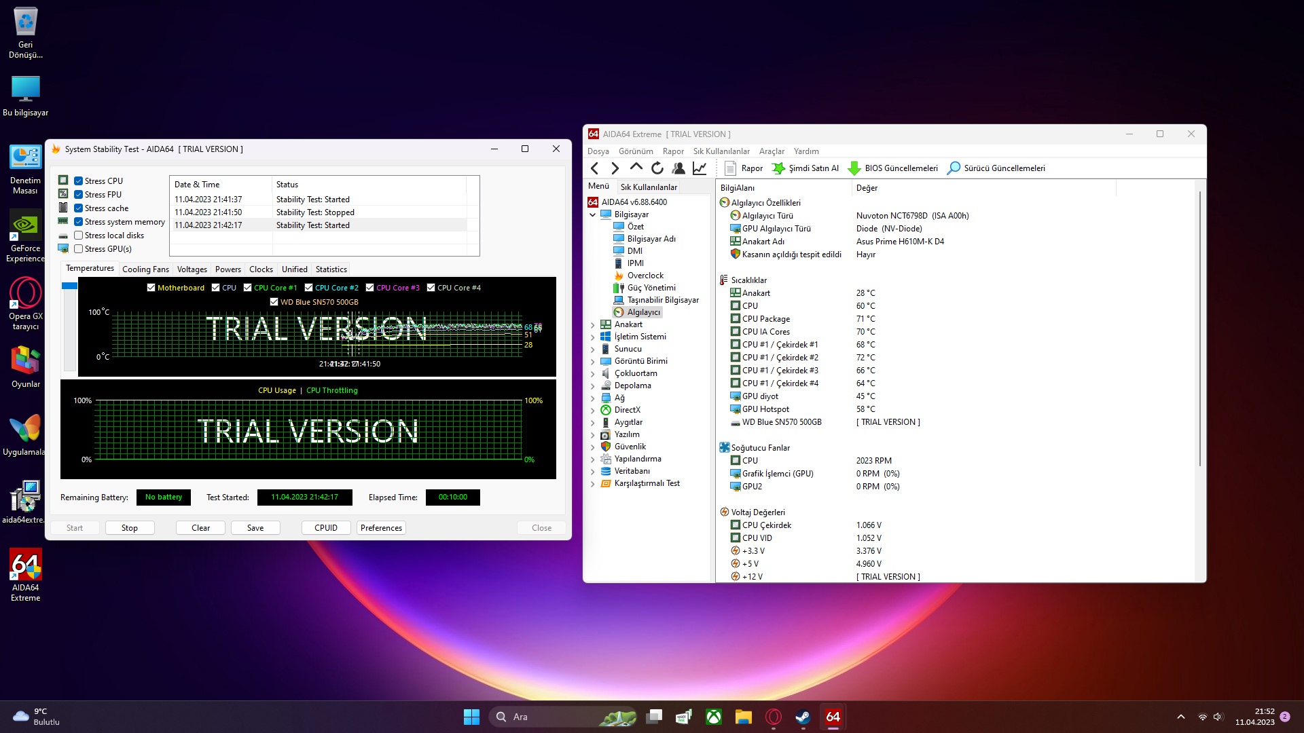The width and height of the screenshot is (1304, 733).
Task: Select Güç Yönetimi tree item
Action: coord(645,288)
